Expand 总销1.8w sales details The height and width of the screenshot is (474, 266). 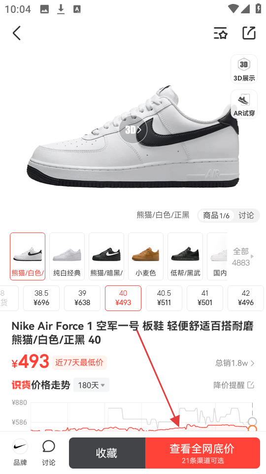click(x=234, y=363)
